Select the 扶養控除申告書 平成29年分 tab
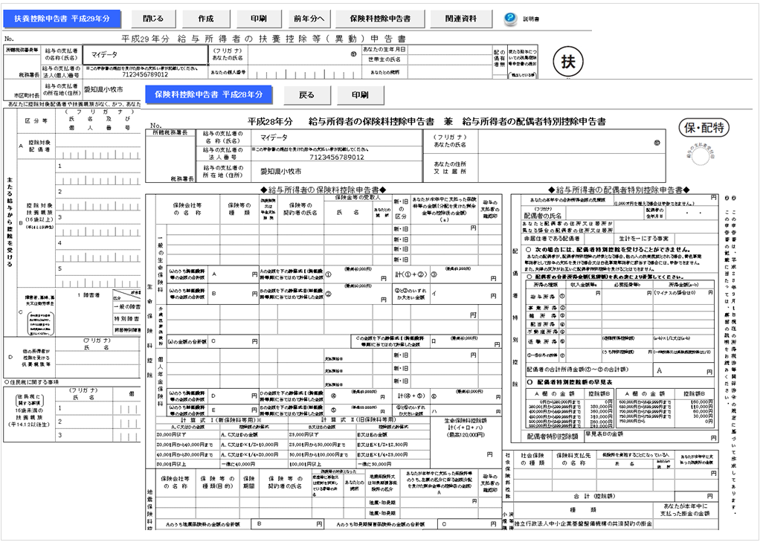This screenshot has height=545, width=763. [62, 19]
